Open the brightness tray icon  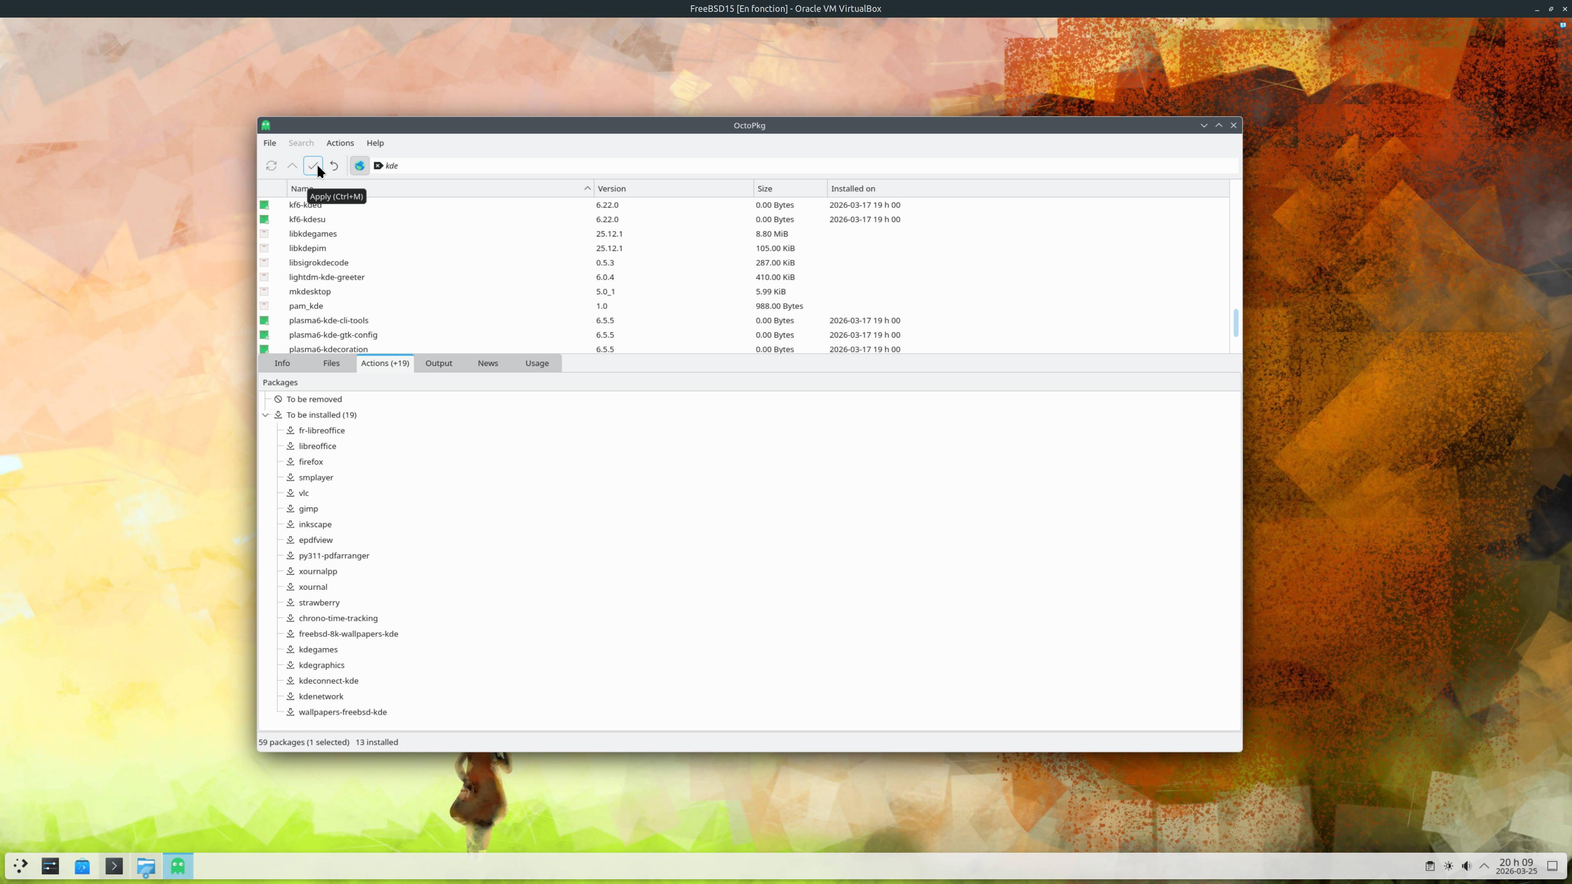[1448, 866]
